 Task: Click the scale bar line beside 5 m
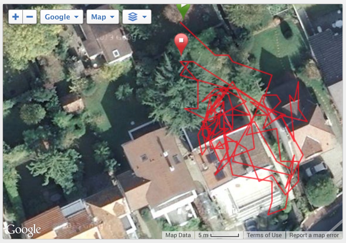(x=225, y=235)
